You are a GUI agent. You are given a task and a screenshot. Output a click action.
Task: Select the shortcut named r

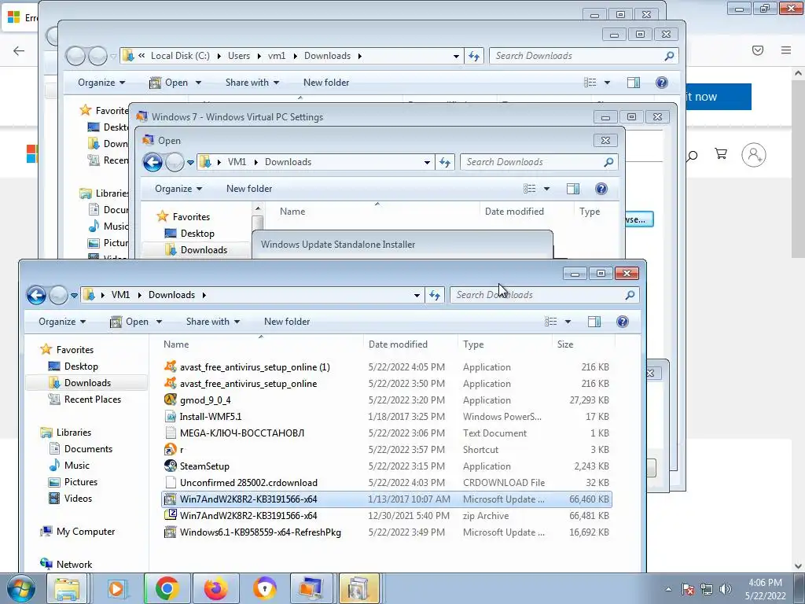tap(182, 450)
